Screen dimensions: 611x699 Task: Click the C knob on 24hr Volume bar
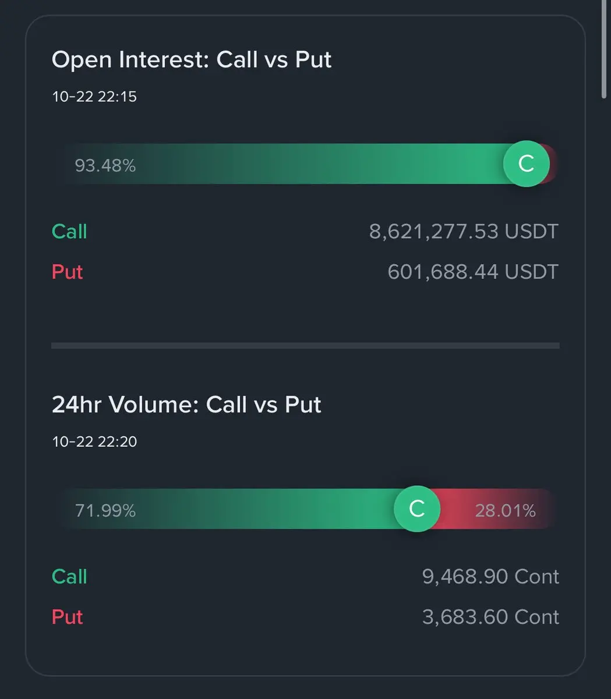(416, 509)
